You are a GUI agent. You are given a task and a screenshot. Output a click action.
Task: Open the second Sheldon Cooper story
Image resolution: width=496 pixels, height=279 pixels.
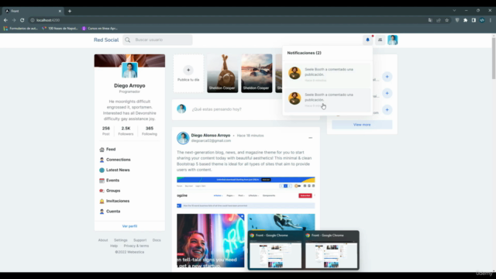click(257, 74)
